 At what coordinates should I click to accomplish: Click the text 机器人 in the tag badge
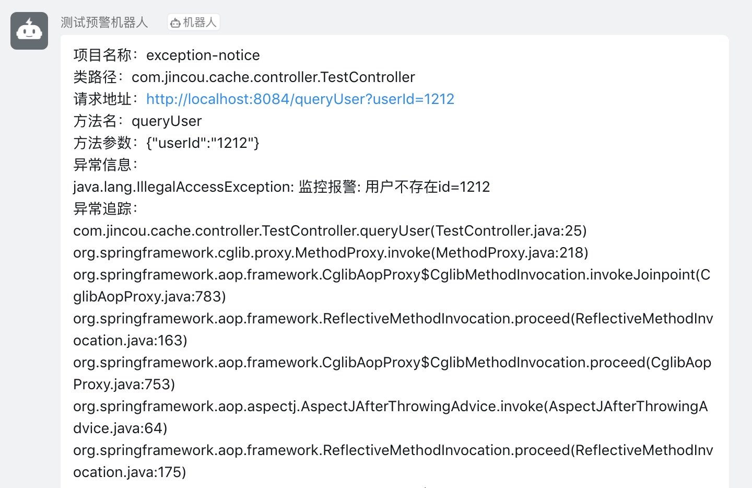click(x=199, y=22)
